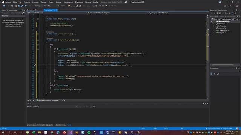Expand the ConexionSAP.cs node
The image size is (241, 135).
tap(214, 30)
